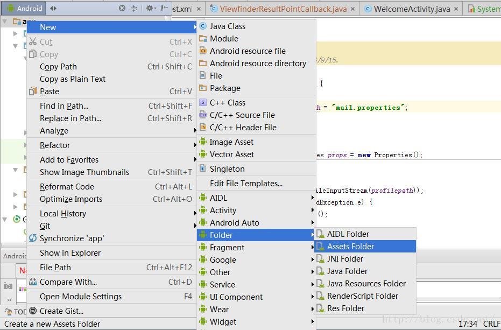The height and width of the screenshot is (330, 501).
Task: Click the scroll-from-source target icon
Action: 122,8
